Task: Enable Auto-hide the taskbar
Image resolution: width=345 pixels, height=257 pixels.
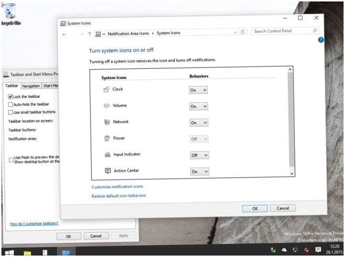Action: point(10,104)
